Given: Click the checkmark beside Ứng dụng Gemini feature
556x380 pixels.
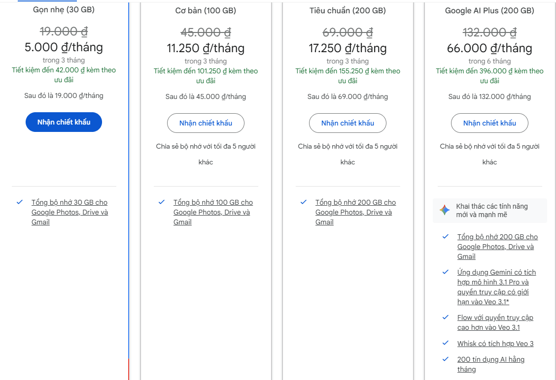Looking at the screenshot, I should (446, 272).
